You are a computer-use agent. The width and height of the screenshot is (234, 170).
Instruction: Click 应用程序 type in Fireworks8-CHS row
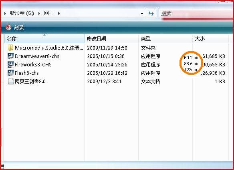click(x=151, y=65)
